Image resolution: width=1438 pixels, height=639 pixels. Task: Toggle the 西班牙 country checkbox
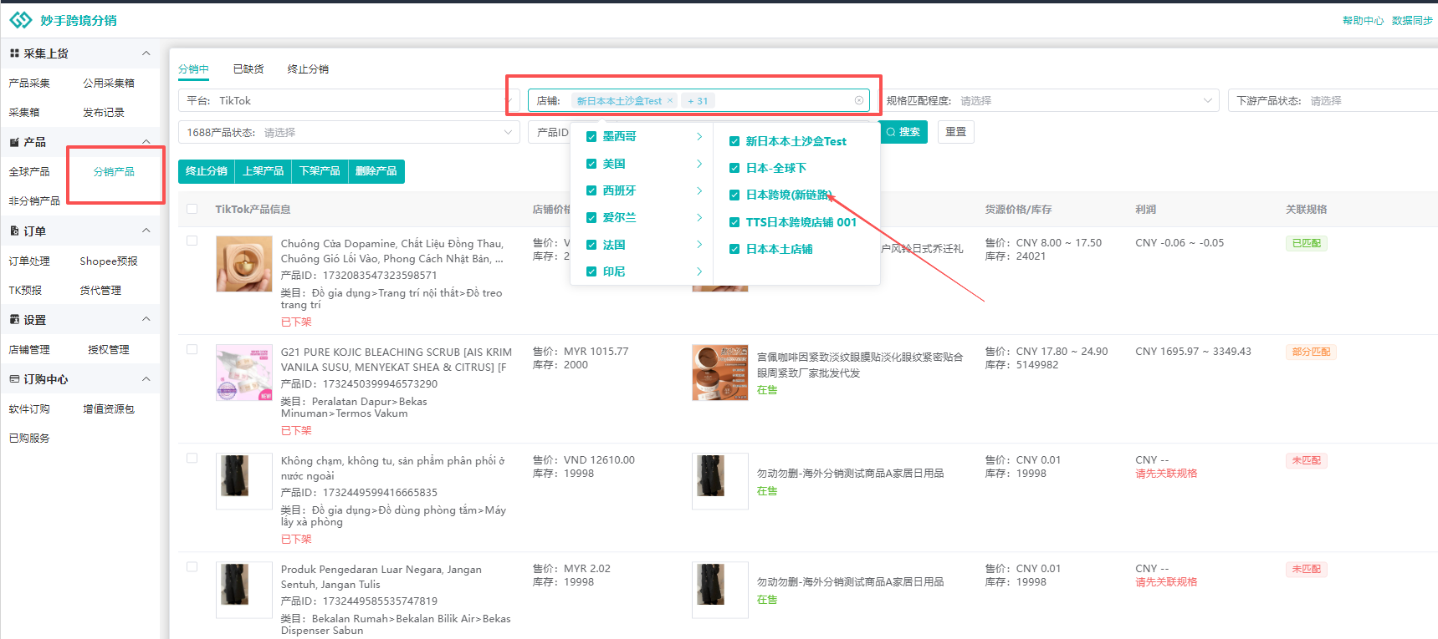pos(591,190)
